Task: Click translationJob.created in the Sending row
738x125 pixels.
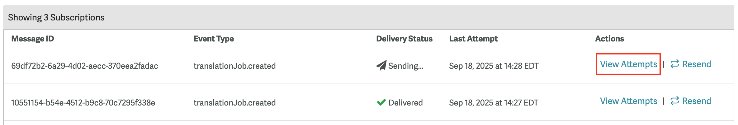Action: point(234,66)
